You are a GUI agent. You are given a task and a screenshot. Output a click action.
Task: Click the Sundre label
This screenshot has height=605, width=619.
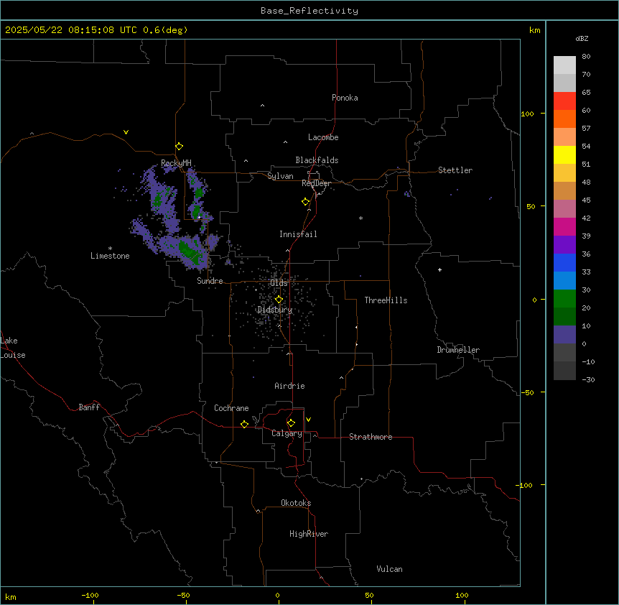(x=210, y=281)
